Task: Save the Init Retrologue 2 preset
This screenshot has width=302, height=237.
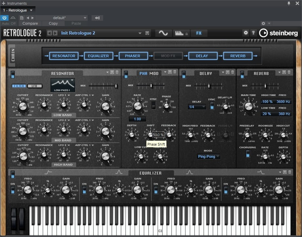Action: (x=147, y=33)
